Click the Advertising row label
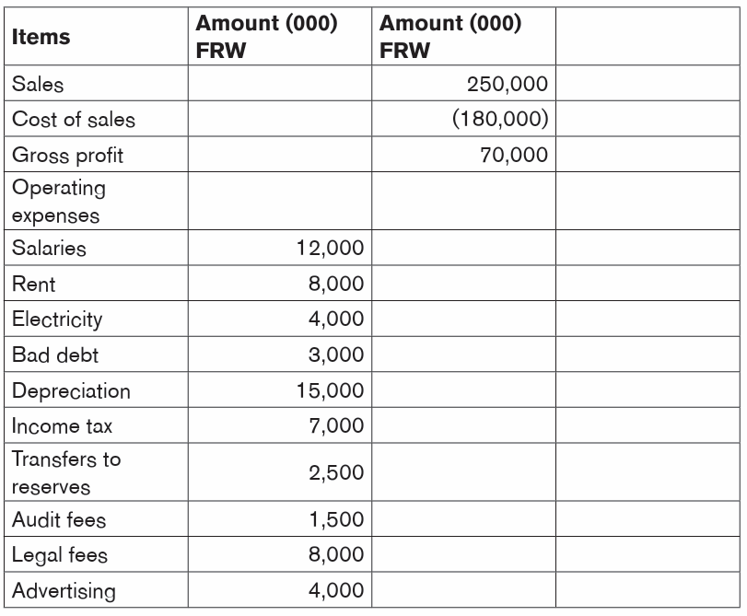Image resolution: width=747 pixels, height=616 pixels. click(64, 591)
